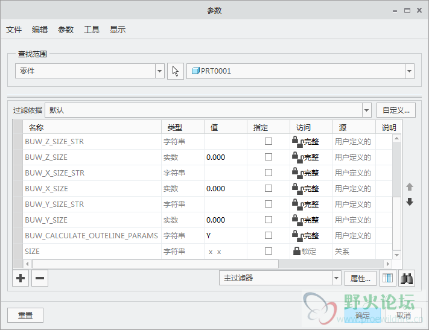
Task: Click the lock icon for BUW_Z_SIZE row
Action: 297,157
